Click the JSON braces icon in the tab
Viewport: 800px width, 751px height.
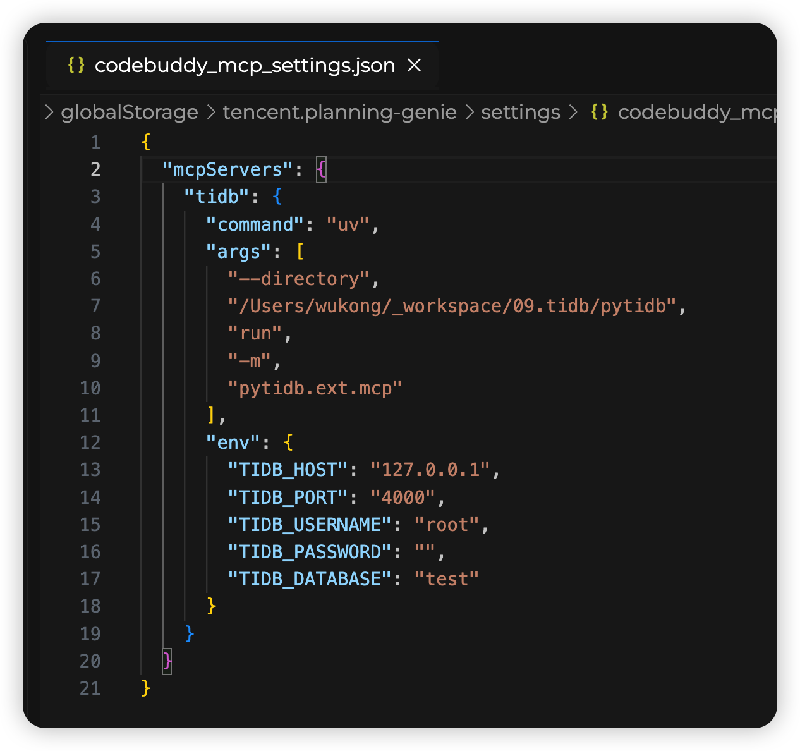[76, 65]
